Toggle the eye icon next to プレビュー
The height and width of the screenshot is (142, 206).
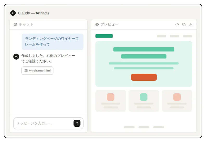pyautogui.click(x=97, y=24)
